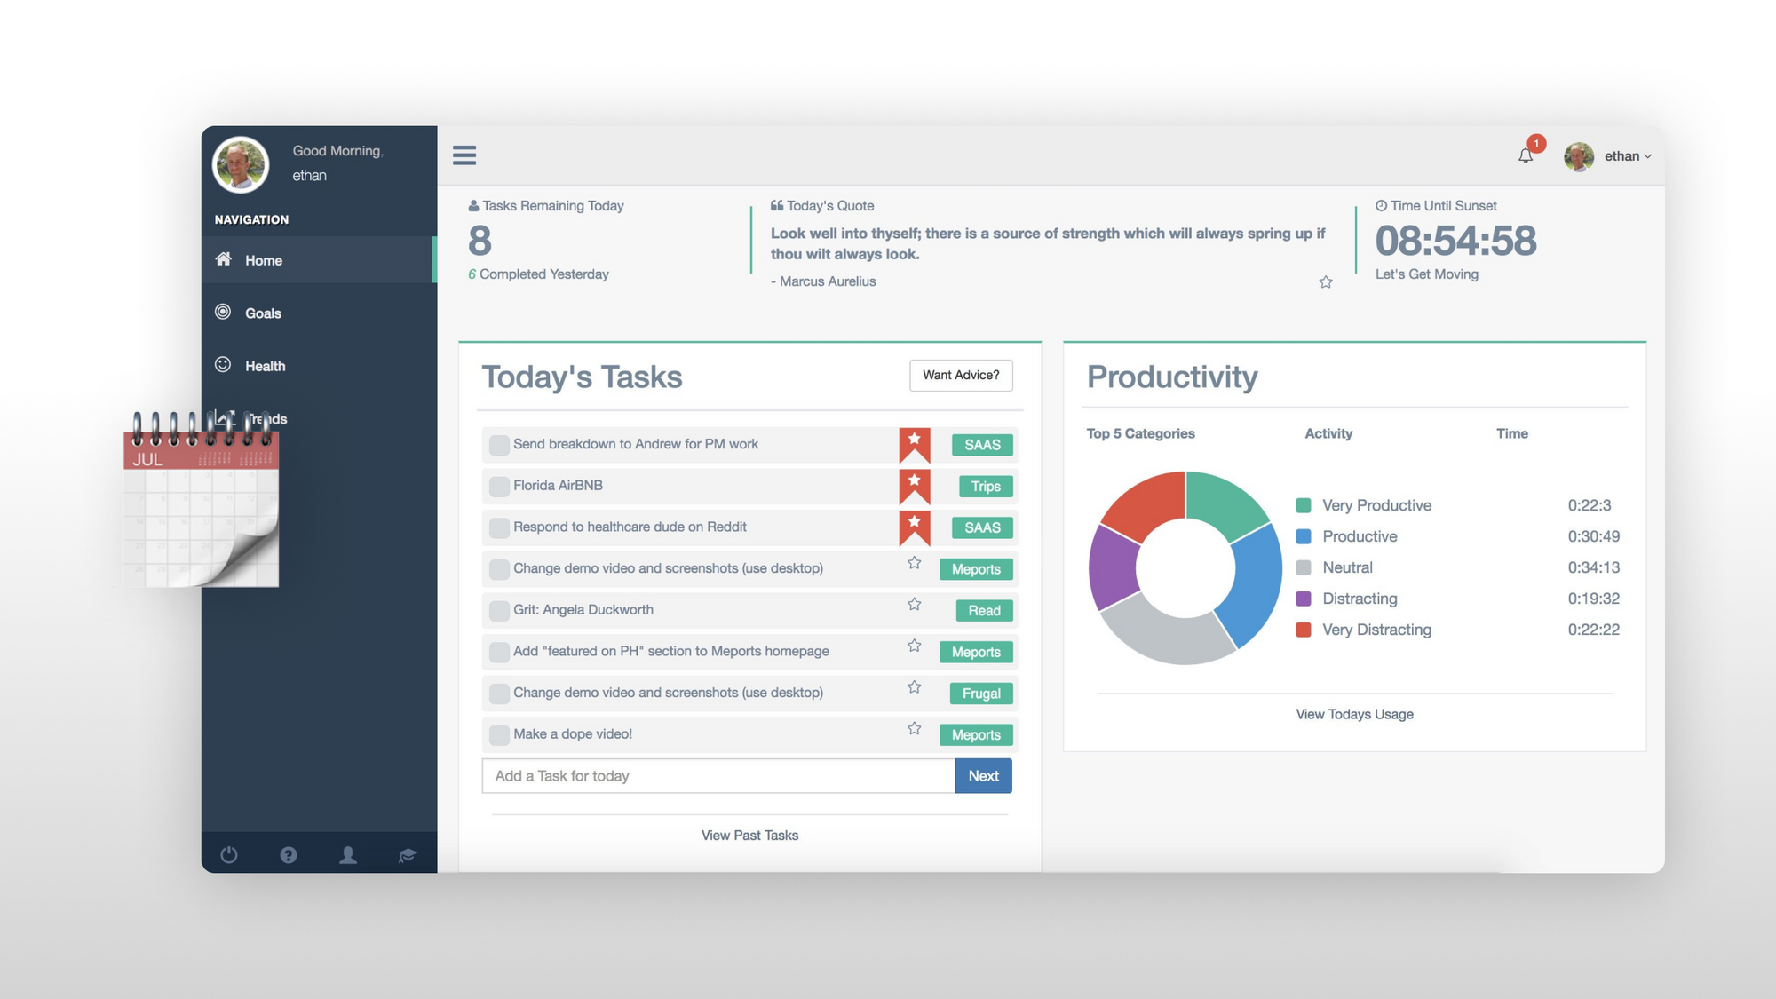
Task: Toggle the checkbox for Florida AirBNB task
Action: click(x=496, y=486)
